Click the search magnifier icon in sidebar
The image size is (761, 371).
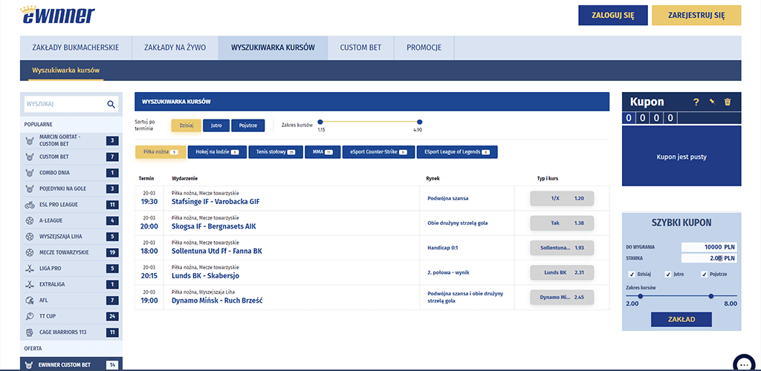click(111, 105)
